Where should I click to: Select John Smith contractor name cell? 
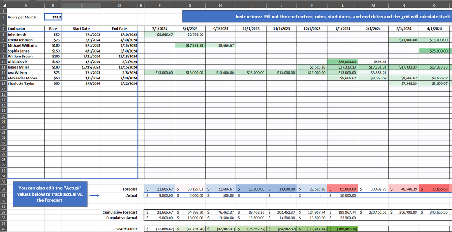coord(25,35)
